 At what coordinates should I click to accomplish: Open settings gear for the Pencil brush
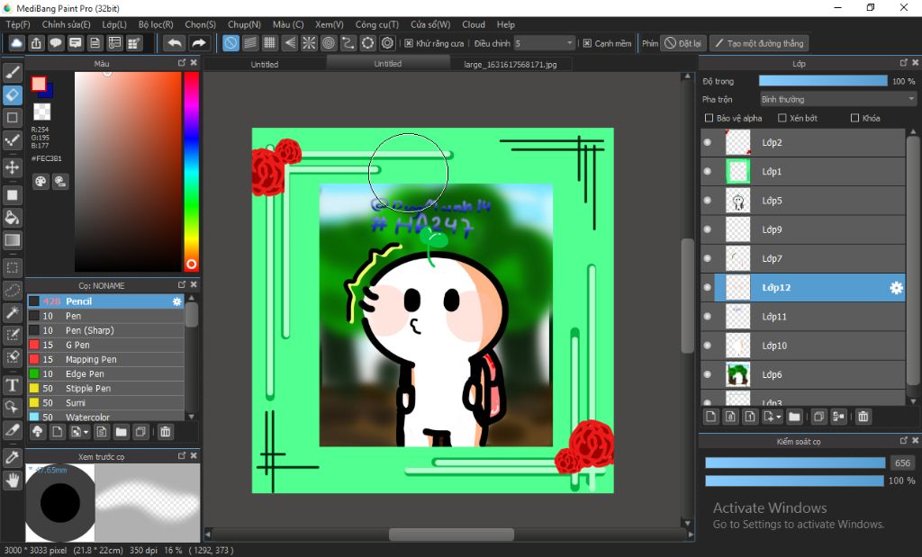176,301
